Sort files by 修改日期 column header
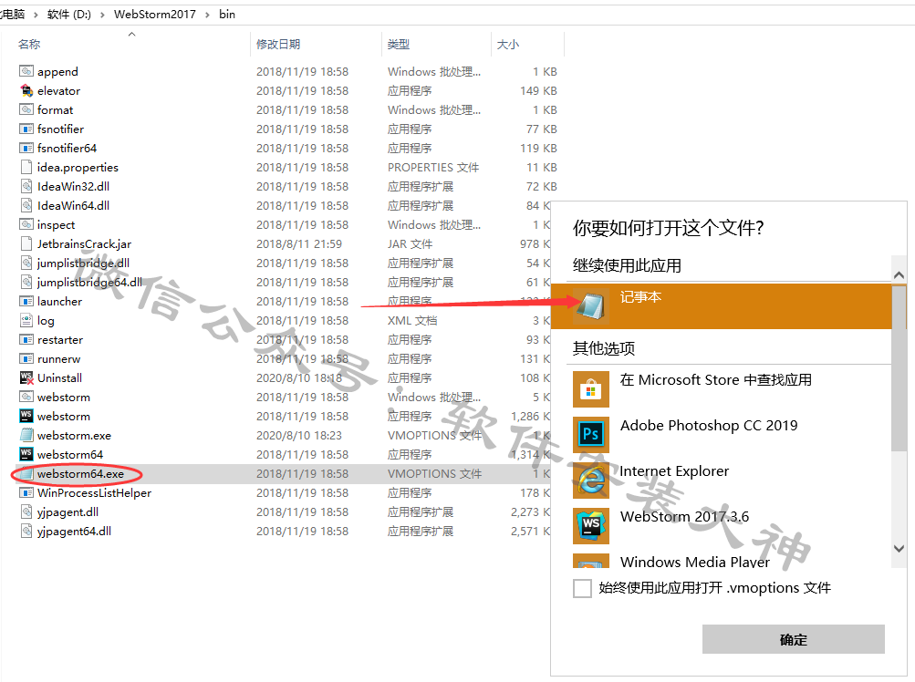 coord(277,44)
